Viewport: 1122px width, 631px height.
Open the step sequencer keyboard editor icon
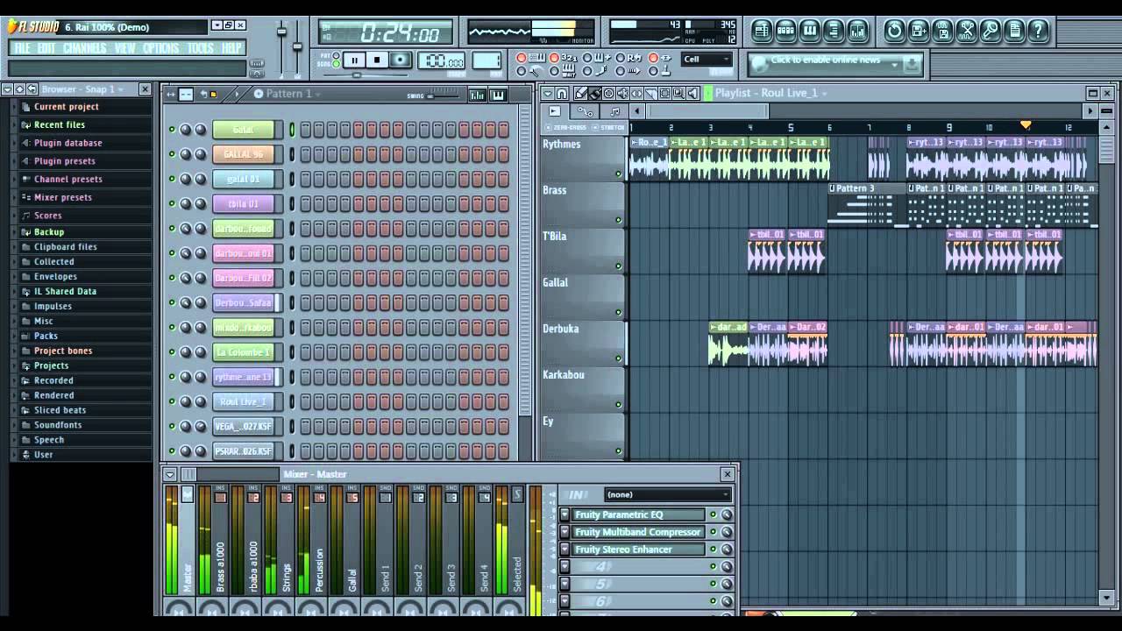(497, 95)
